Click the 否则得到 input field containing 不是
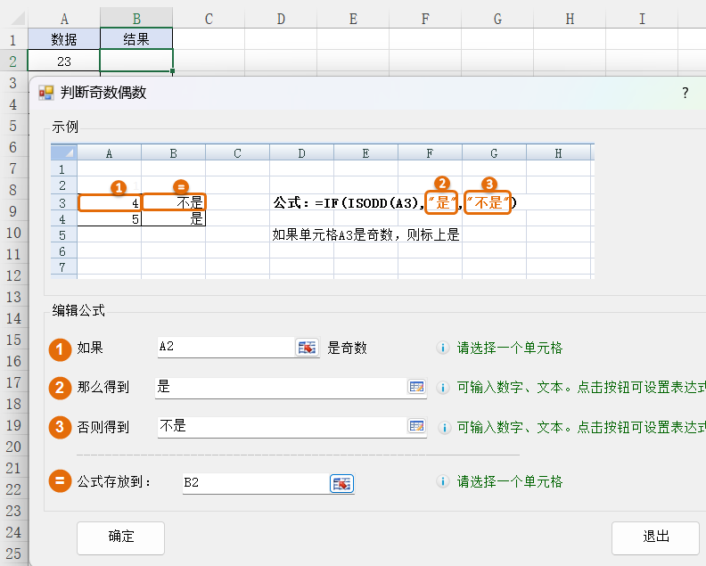 point(280,427)
